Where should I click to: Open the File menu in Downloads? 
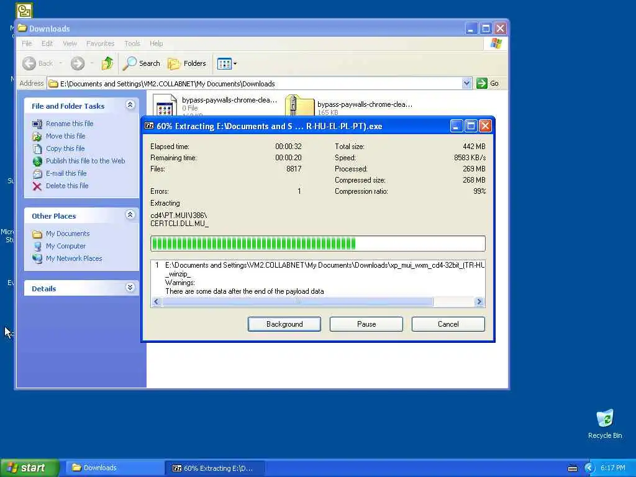(27, 43)
